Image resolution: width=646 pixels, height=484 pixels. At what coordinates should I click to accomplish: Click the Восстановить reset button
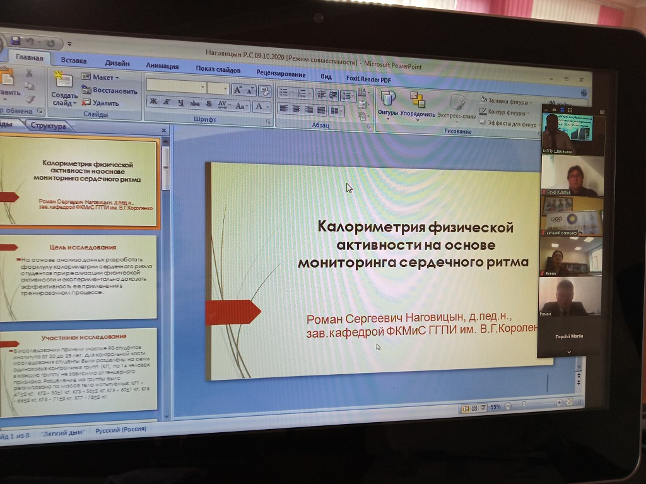(x=114, y=90)
